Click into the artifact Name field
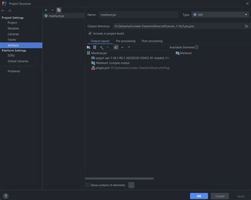The image size is (251, 200). pos(139,15)
